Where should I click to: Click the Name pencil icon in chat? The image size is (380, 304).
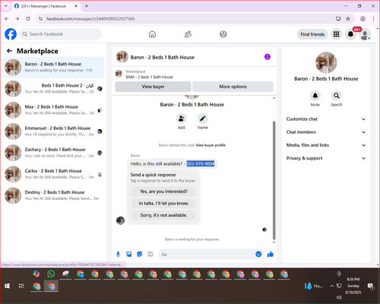[203, 119]
